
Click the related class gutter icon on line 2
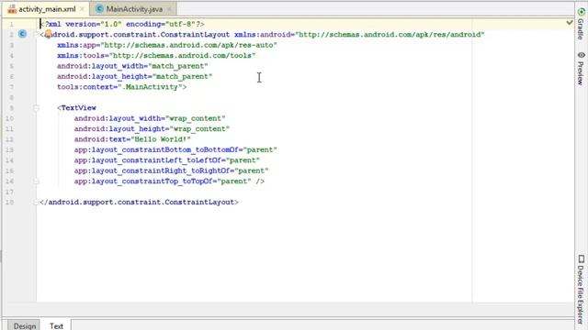click(22, 34)
